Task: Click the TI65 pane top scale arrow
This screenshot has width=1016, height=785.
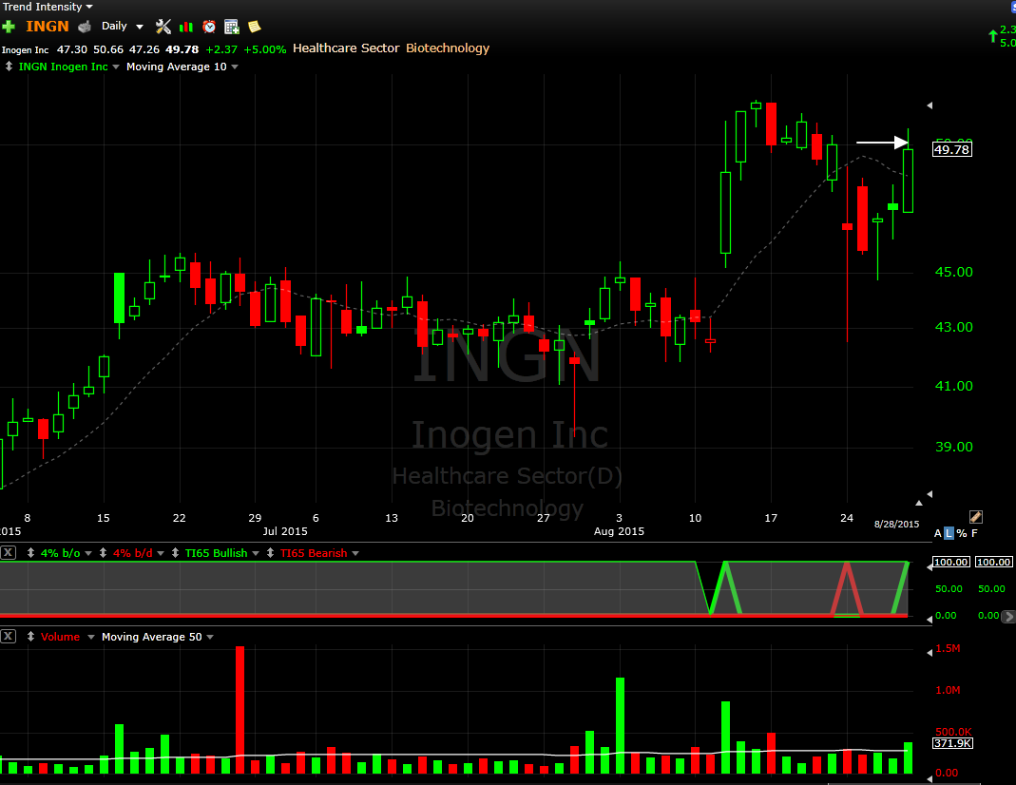Action: (930, 566)
